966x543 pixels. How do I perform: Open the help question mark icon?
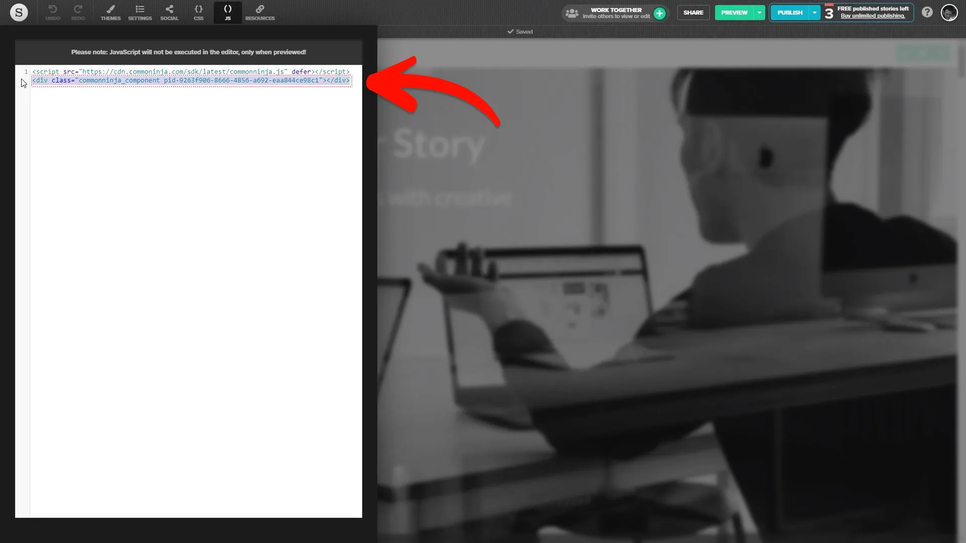coord(927,13)
